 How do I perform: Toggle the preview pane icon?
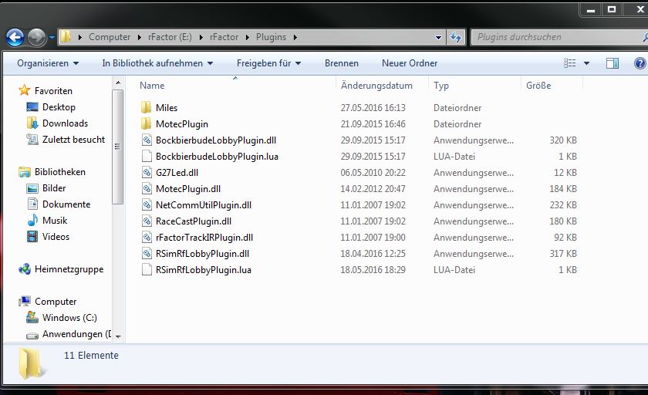point(612,63)
